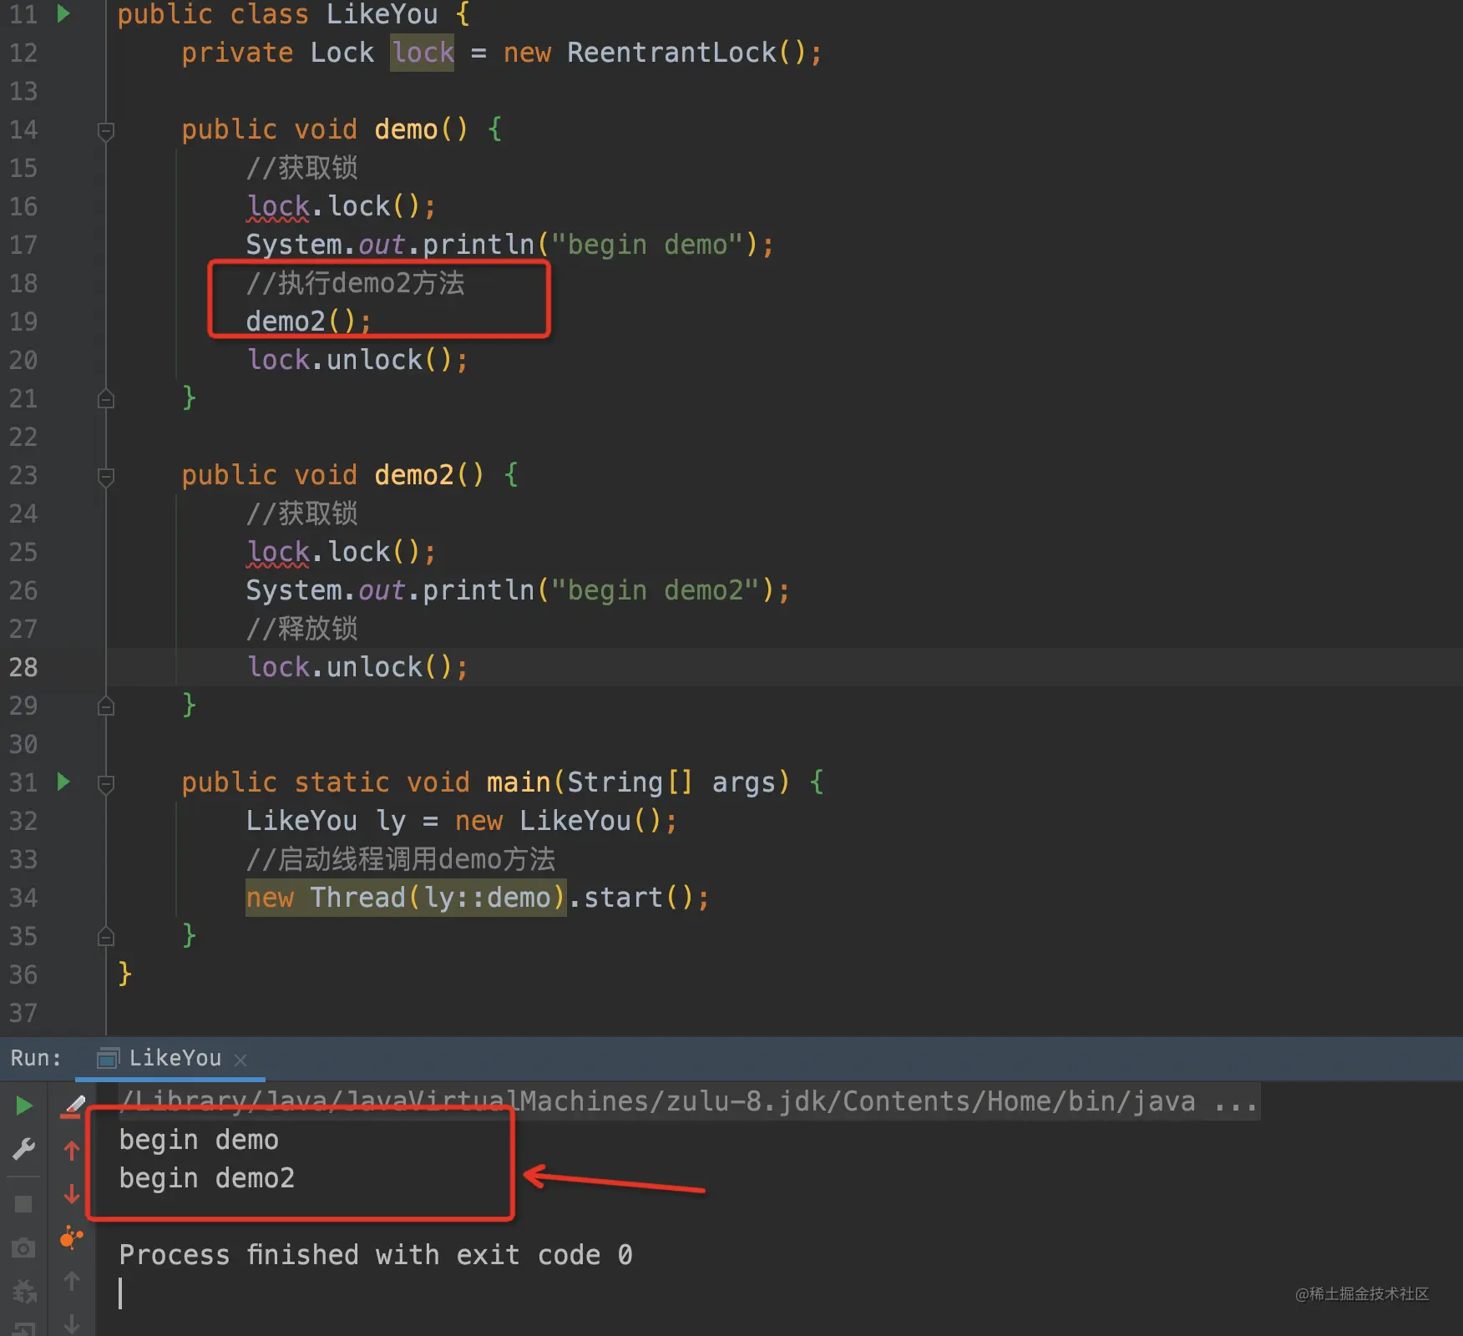Run class LikeYou from gutter arrow at line 11
1463x1336 pixels.
click(x=63, y=13)
